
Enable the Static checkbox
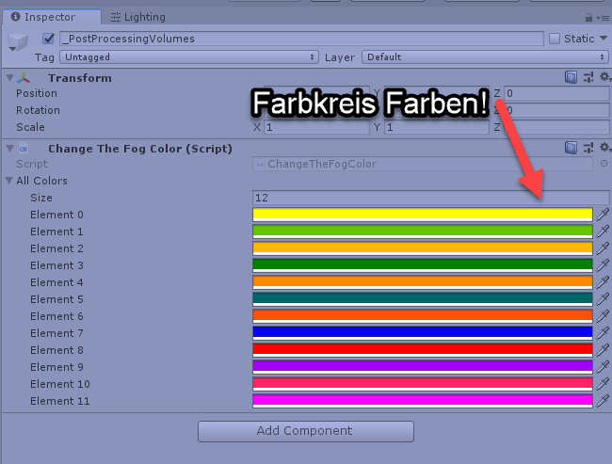555,39
